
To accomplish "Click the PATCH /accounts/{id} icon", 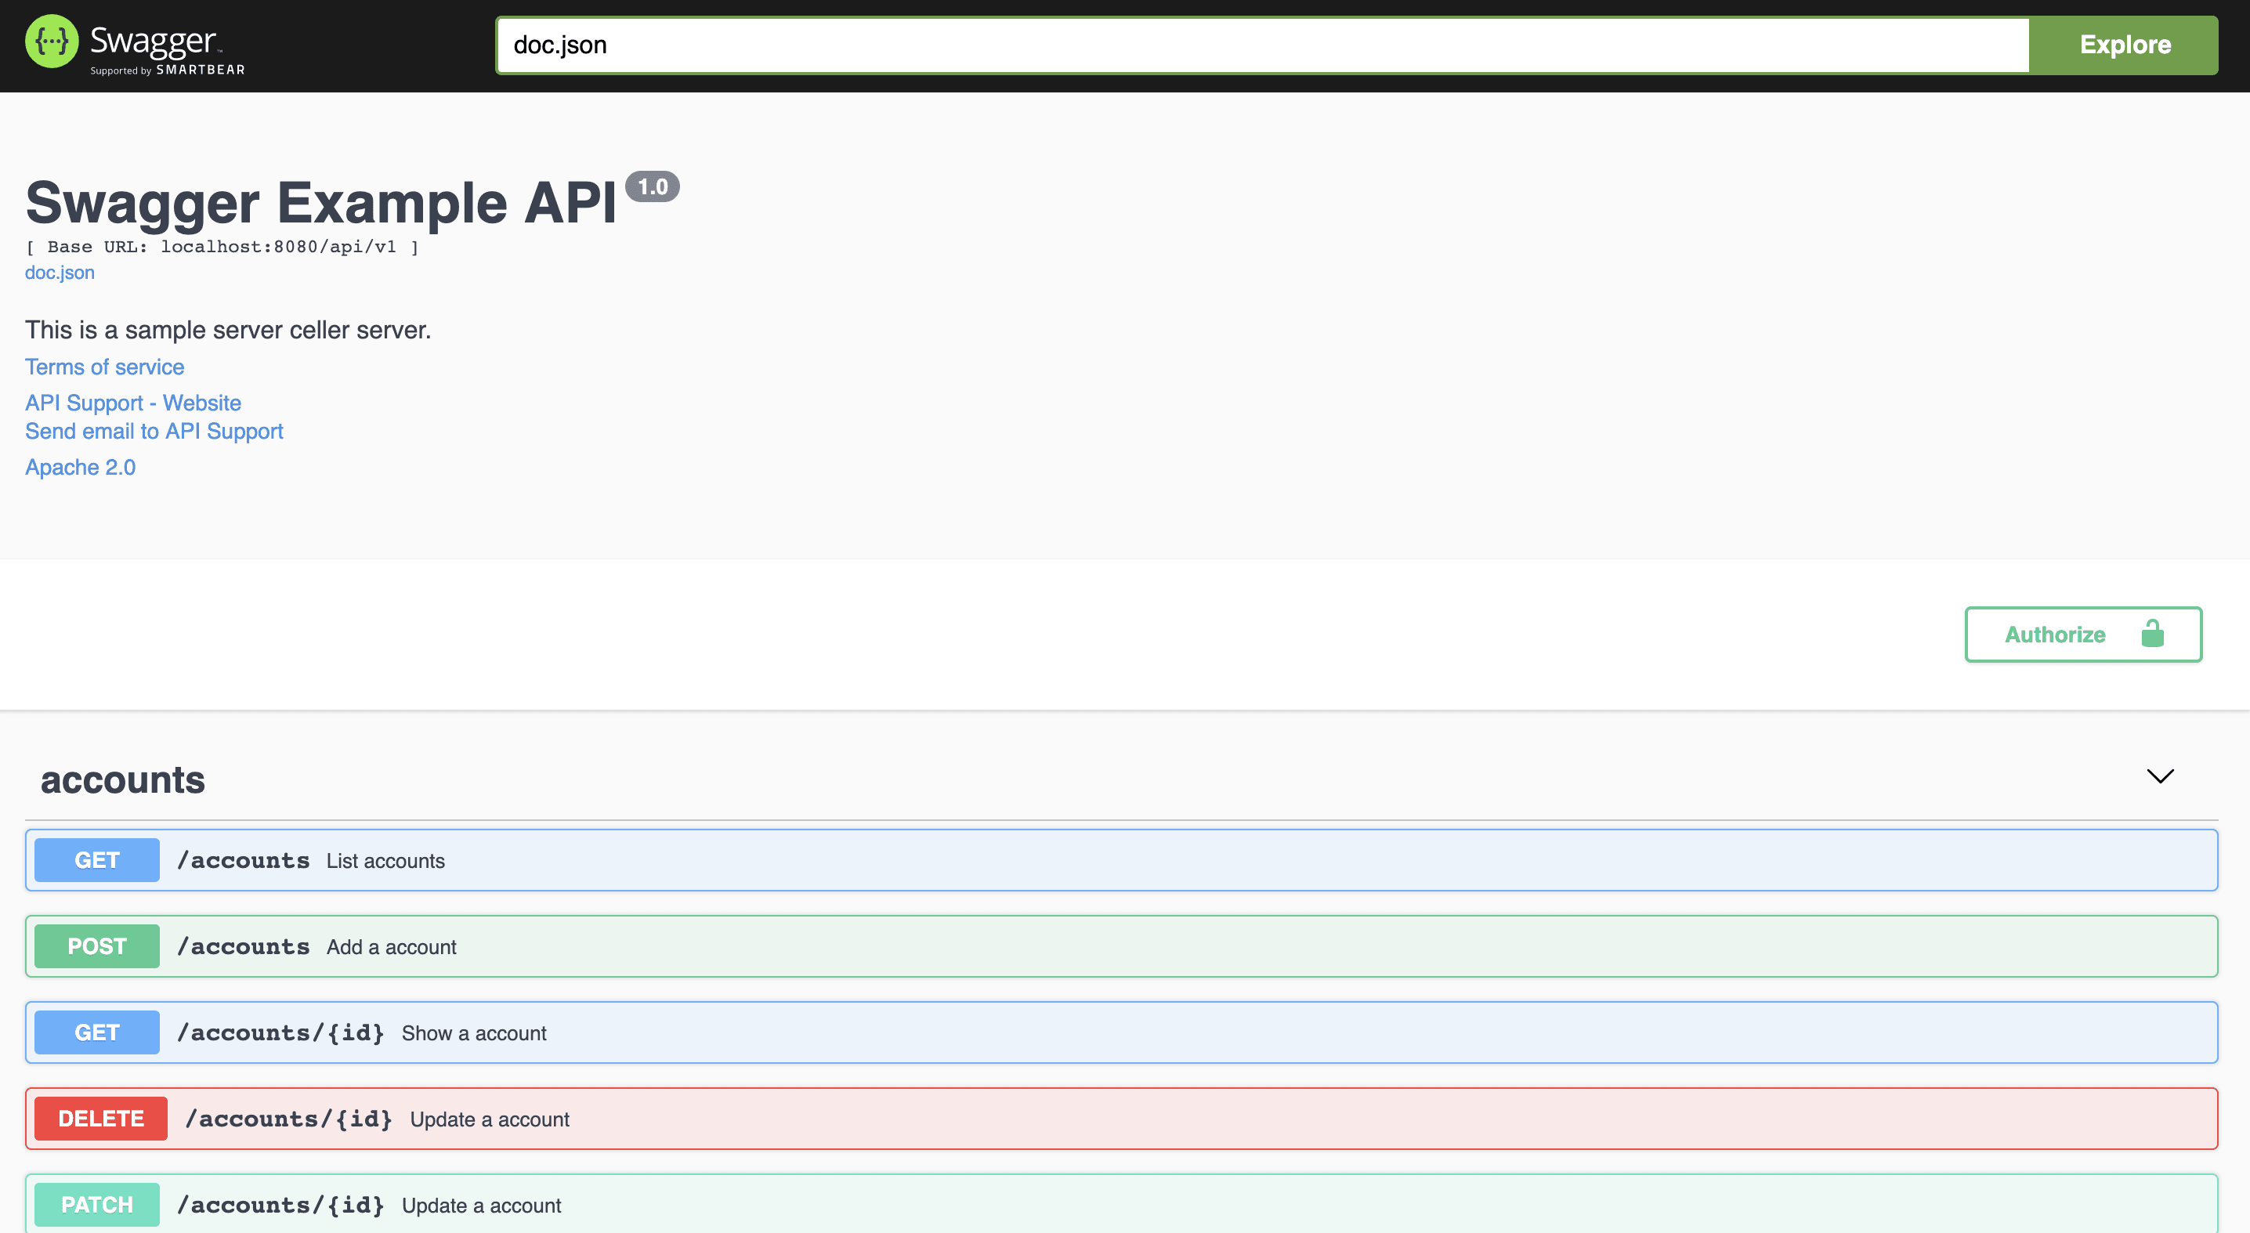I will pyautogui.click(x=96, y=1204).
